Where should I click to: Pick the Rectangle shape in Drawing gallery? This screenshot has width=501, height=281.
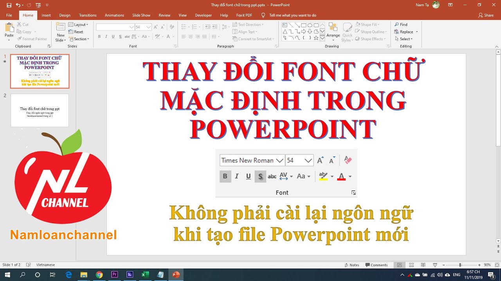tap(304, 25)
